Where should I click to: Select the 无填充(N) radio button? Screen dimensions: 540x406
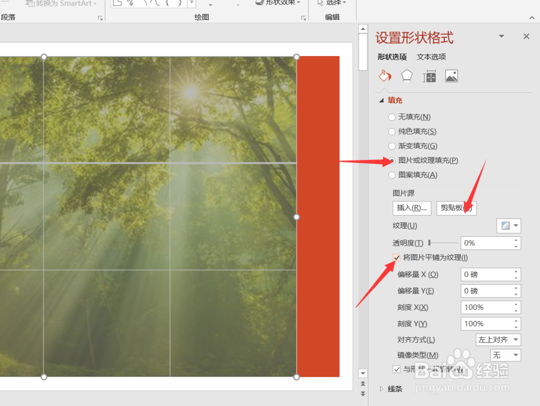click(x=392, y=117)
